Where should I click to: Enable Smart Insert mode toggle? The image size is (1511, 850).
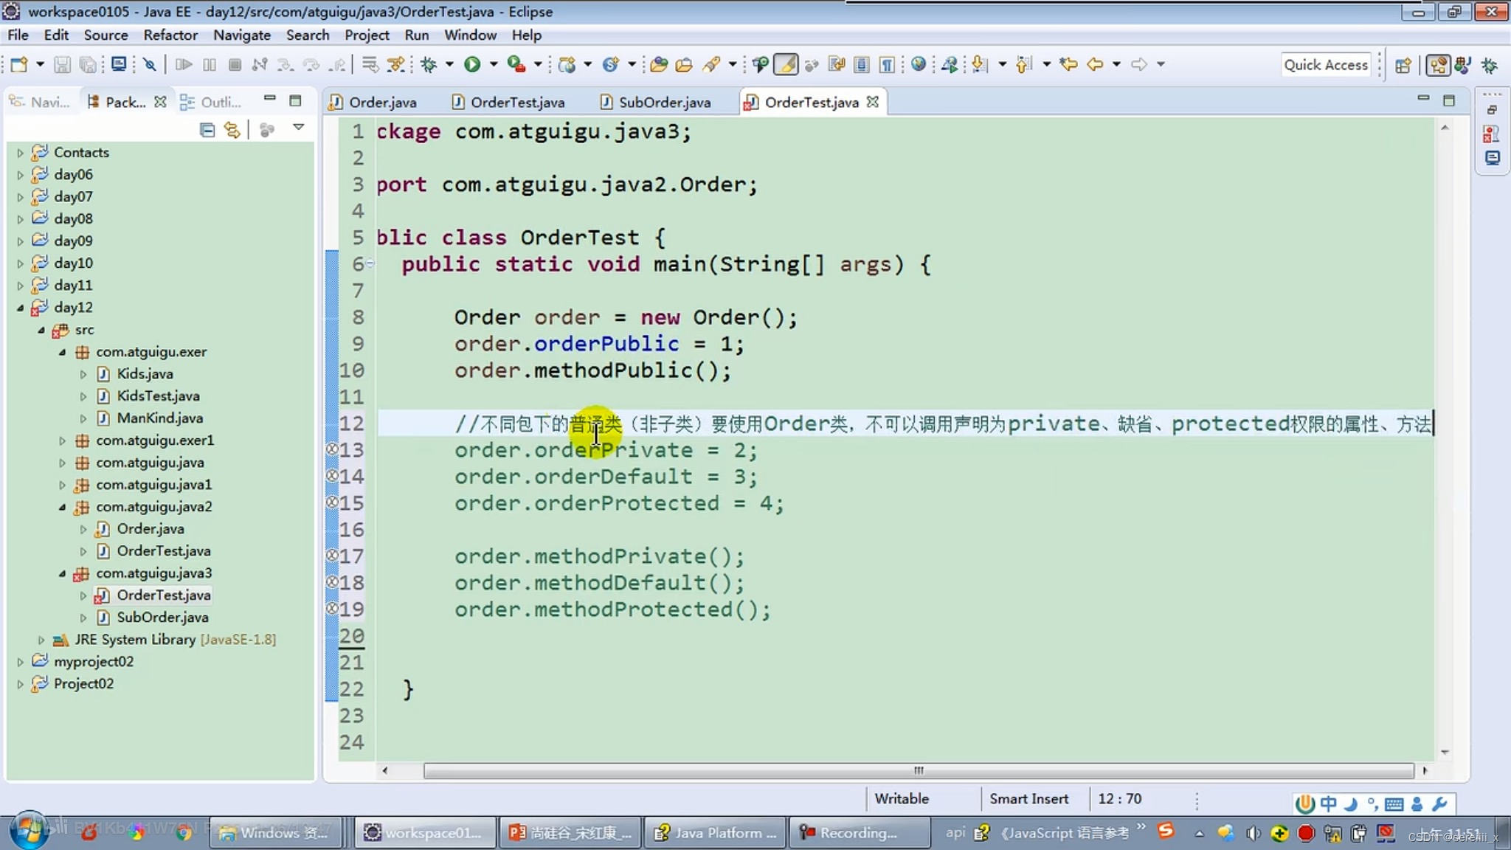click(1028, 798)
